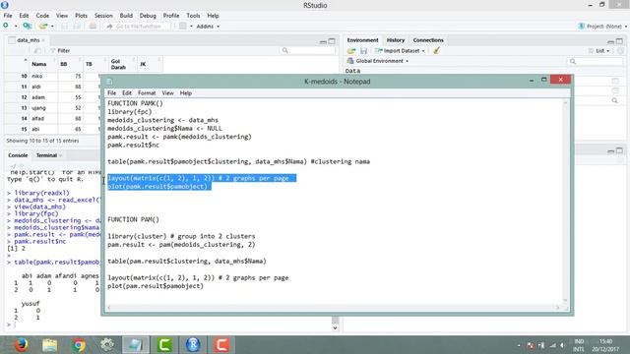Click Notepad's vertical scrollbar
The image size is (630, 354).
point(565,202)
